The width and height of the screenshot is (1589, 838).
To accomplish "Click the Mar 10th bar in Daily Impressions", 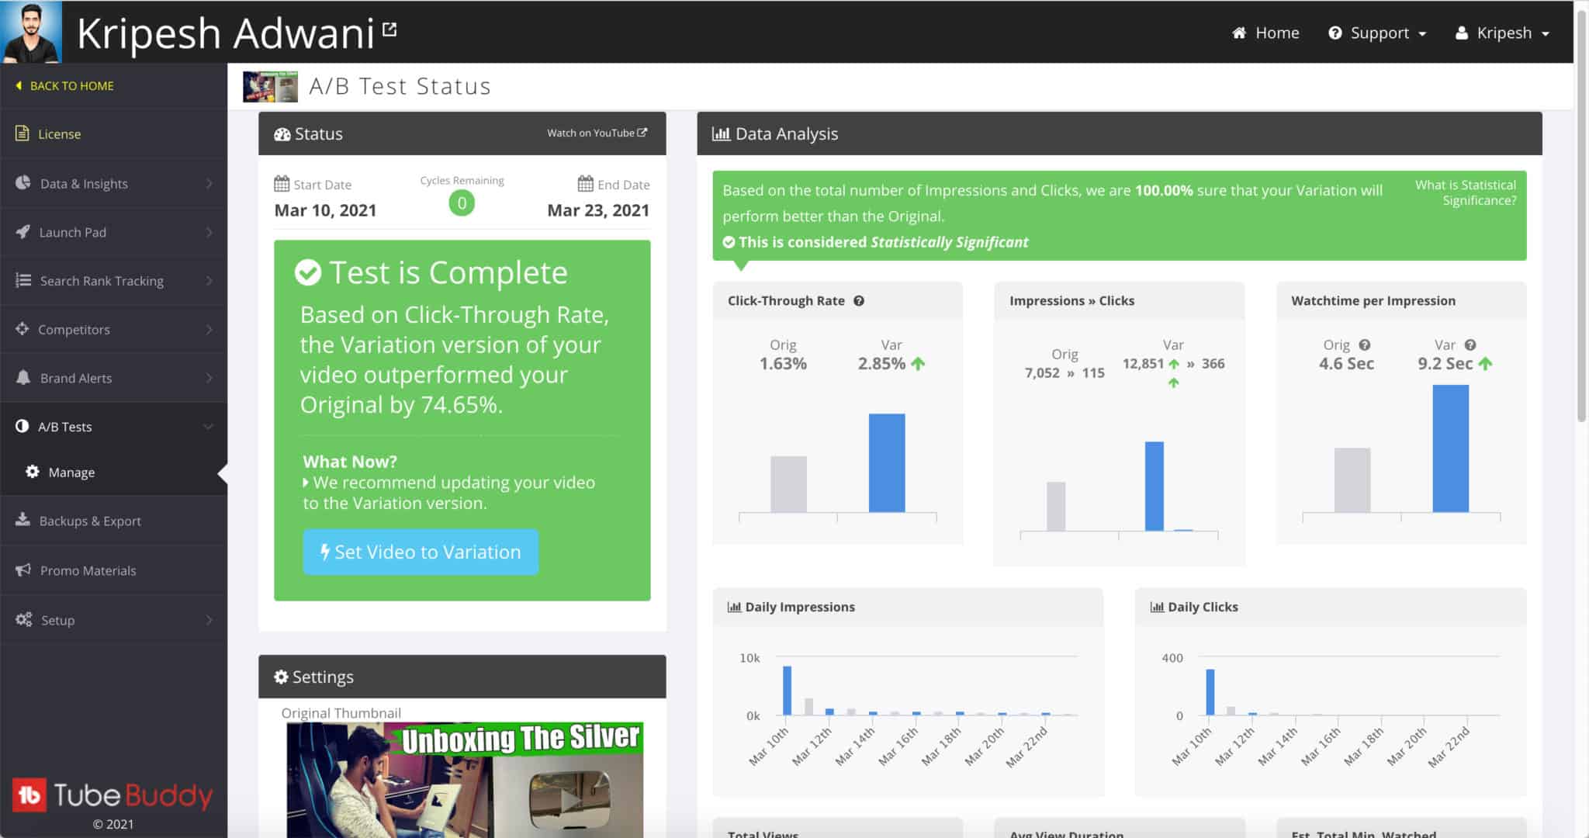I will [787, 690].
